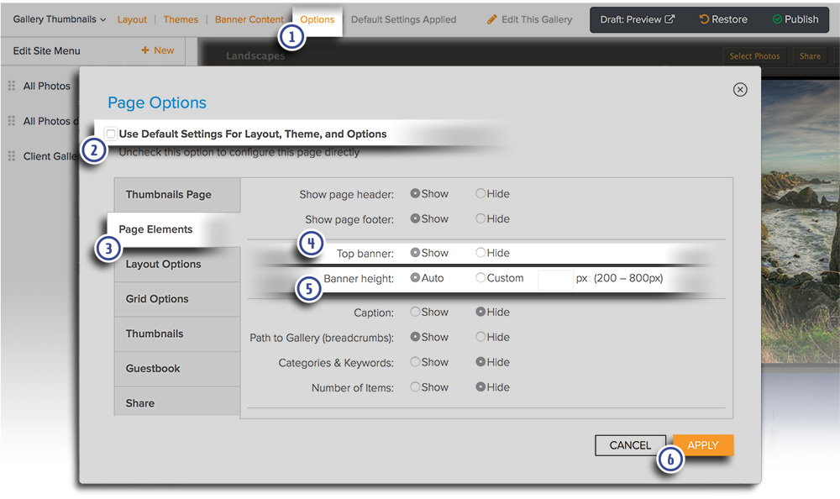Screen dimensions: 840x499
Task: Click the banner height px input field
Action: click(x=555, y=279)
